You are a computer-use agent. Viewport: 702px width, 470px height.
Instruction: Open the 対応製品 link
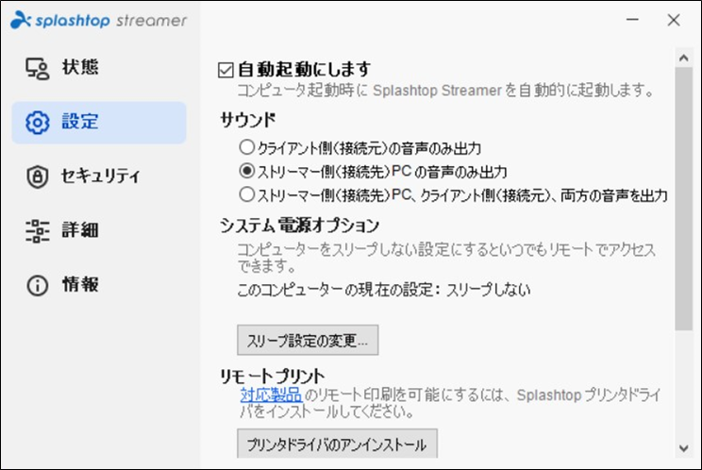[x=271, y=395]
